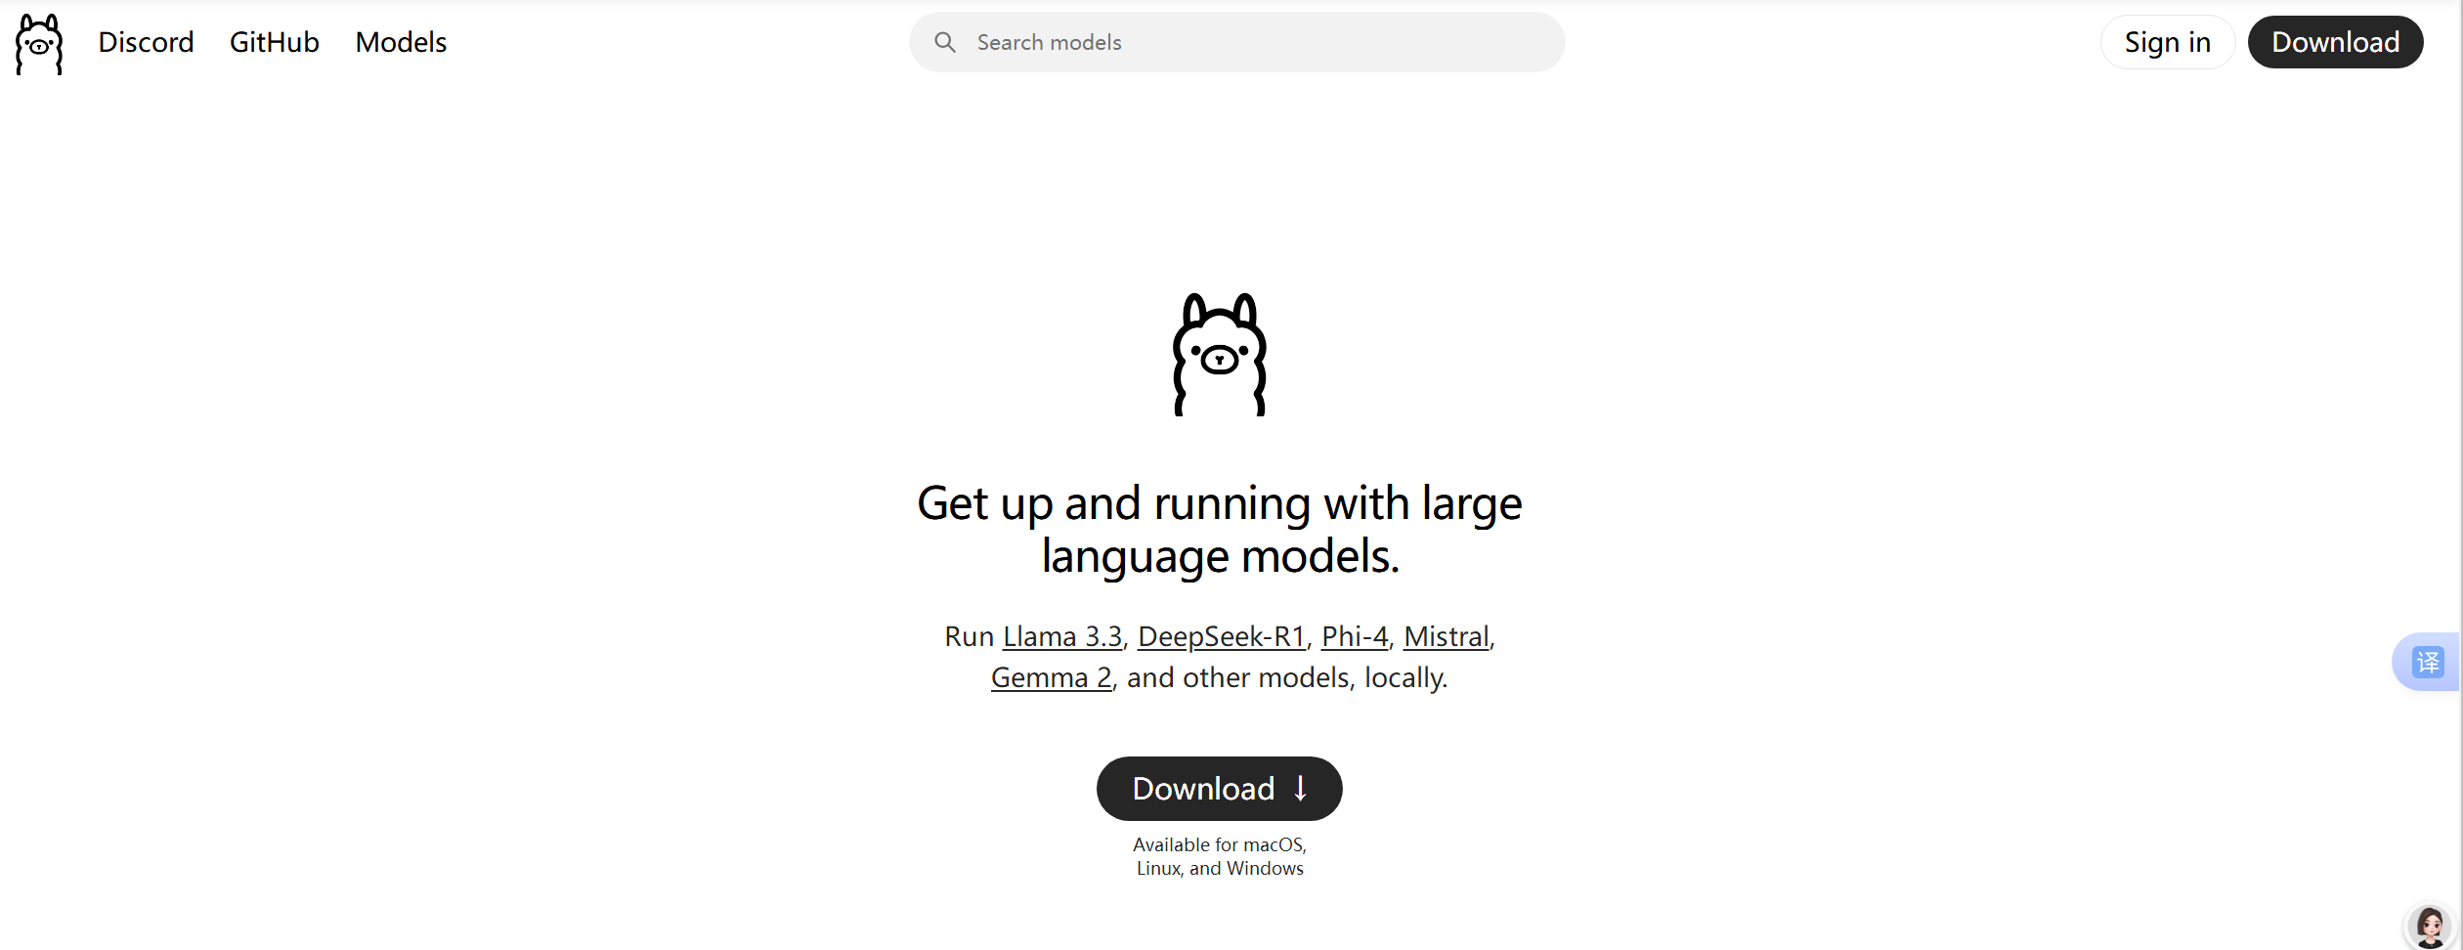Click the avatar assistant icon at bottom right
This screenshot has height=950, width=2463.
coord(2430,927)
